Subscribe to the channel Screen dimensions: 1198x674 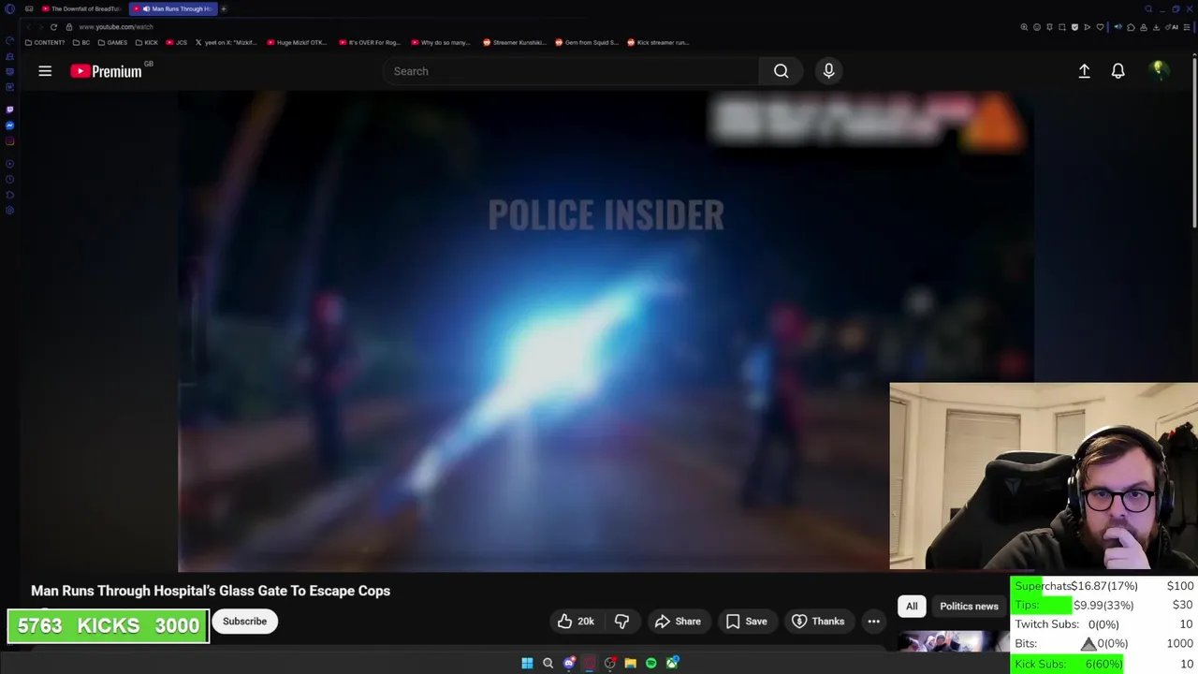click(x=244, y=622)
